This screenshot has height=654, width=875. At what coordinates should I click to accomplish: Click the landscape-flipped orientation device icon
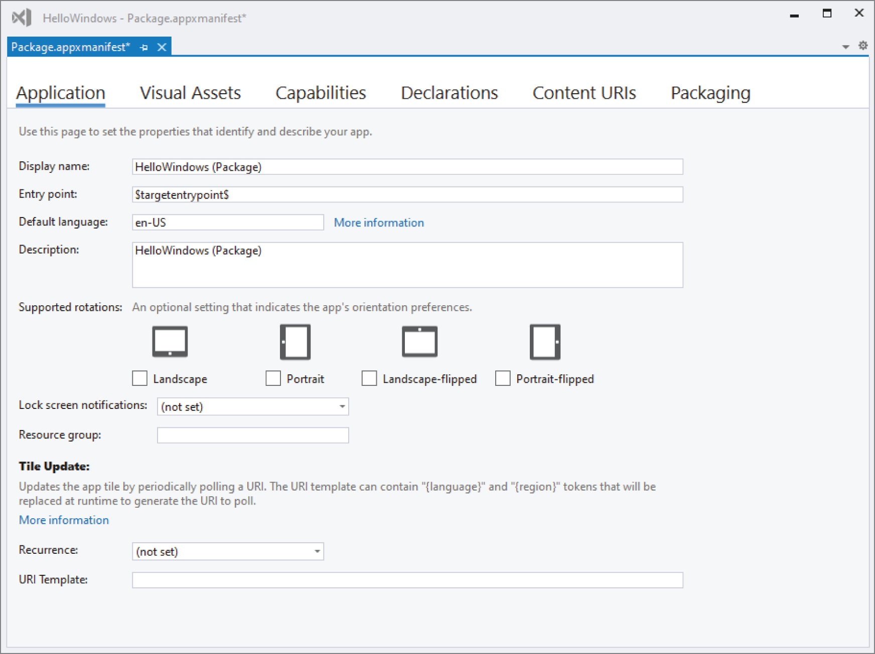click(419, 342)
